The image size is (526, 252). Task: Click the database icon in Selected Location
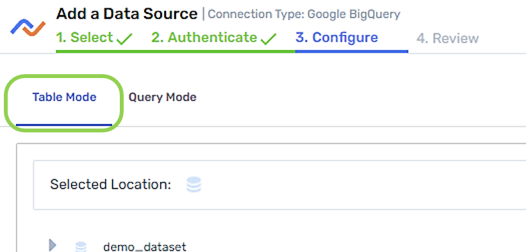[193, 185]
